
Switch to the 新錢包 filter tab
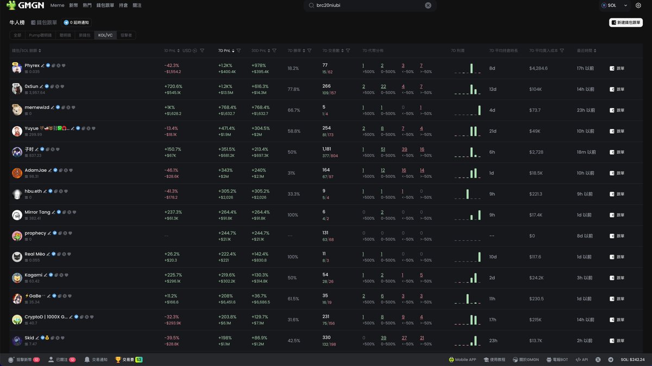point(85,35)
